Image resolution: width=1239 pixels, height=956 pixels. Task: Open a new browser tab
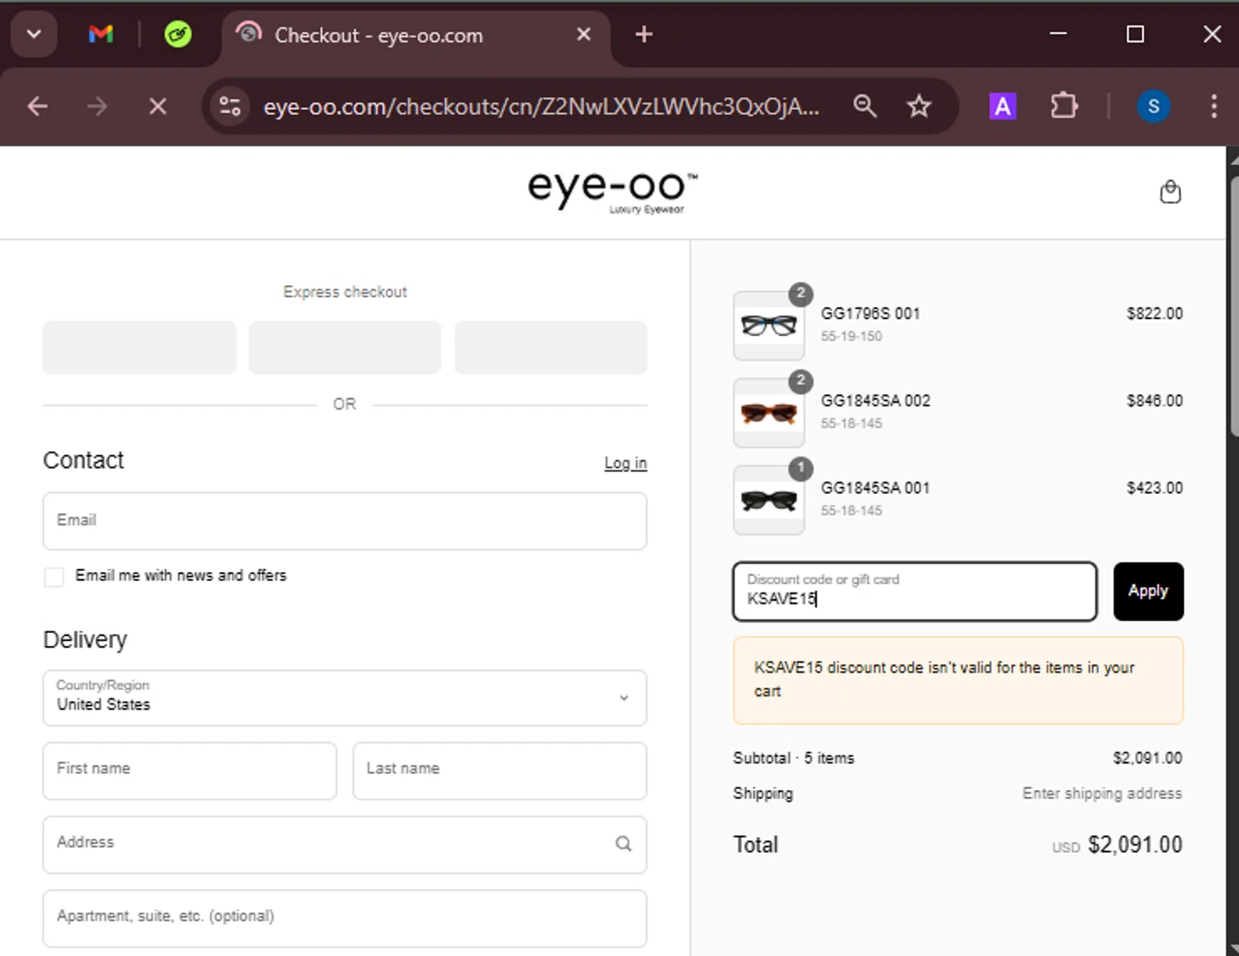tap(644, 35)
